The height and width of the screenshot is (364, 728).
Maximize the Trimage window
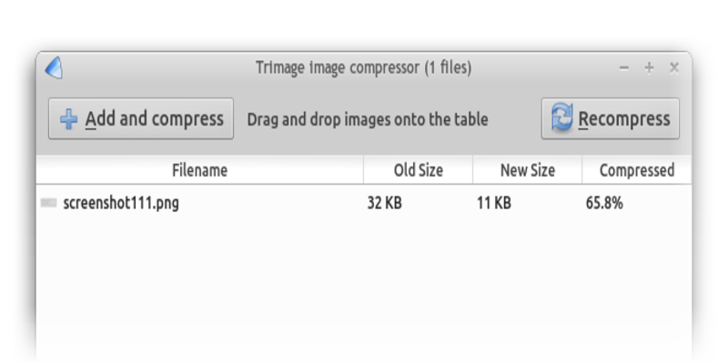649,67
